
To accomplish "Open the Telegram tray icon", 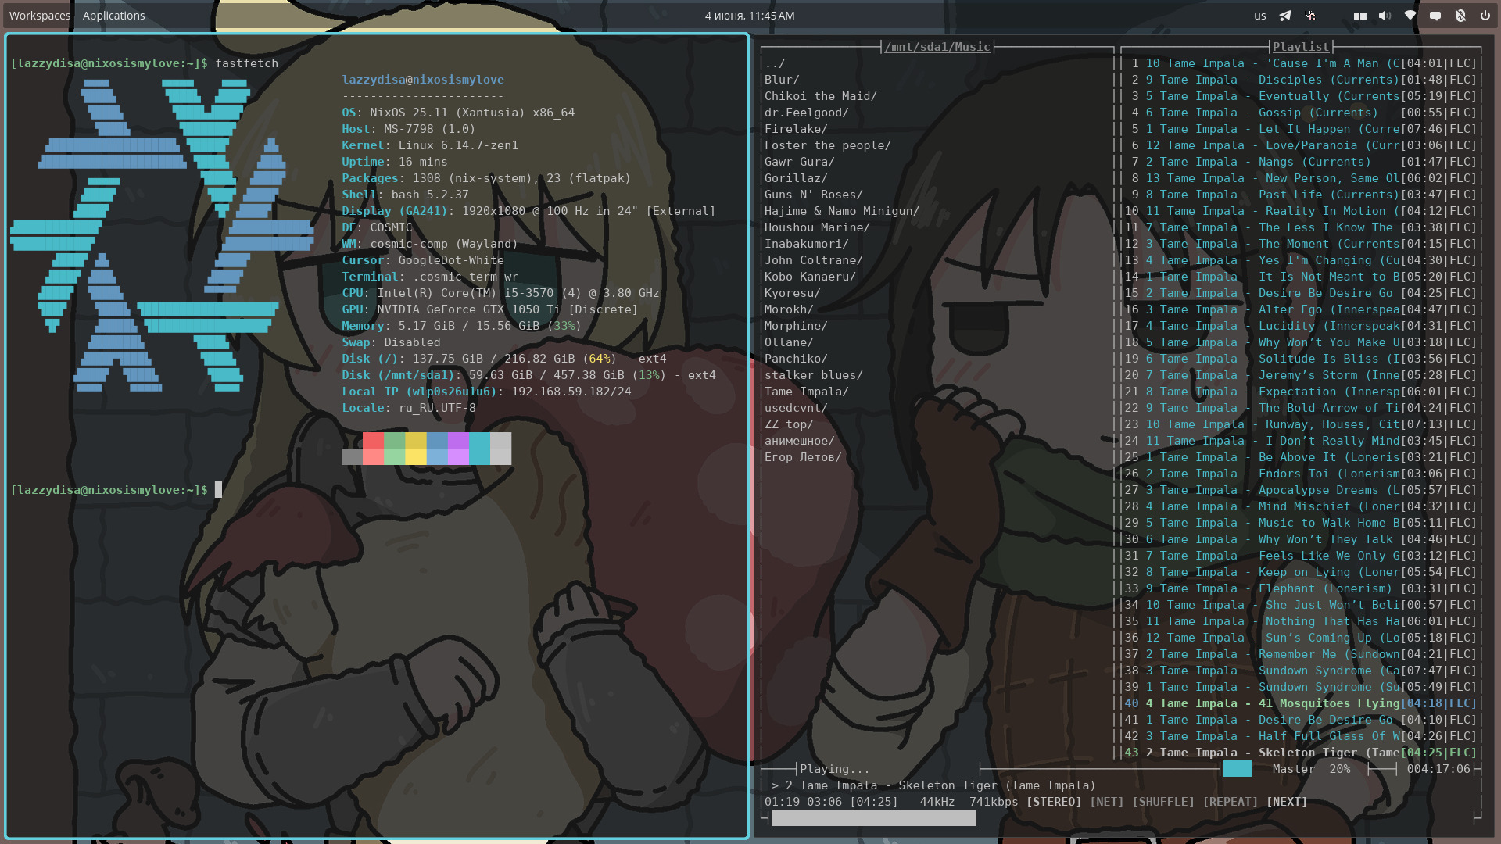I will (1285, 16).
